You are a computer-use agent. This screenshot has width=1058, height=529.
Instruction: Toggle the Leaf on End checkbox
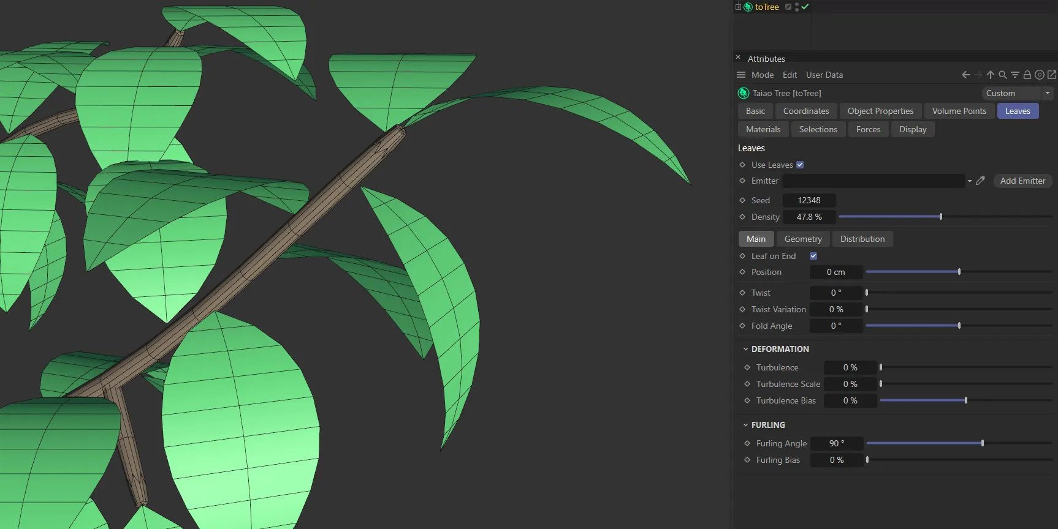(813, 256)
